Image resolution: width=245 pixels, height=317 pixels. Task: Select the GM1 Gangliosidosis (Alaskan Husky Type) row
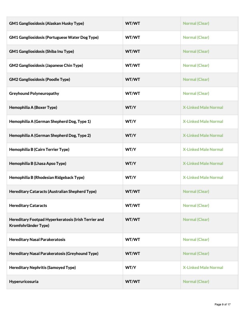(x=122, y=24)
